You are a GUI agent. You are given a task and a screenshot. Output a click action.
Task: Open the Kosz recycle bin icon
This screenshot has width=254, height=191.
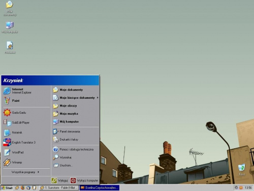[242, 170]
